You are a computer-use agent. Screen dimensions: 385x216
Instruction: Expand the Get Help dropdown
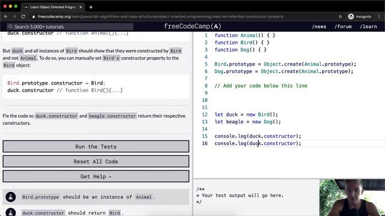tap(96, 176)
